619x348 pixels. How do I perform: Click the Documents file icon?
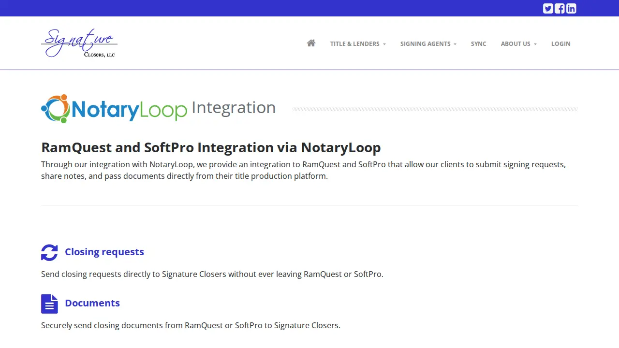point(49,304)
